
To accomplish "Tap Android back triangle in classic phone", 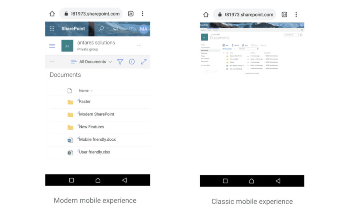I will 278,181.
